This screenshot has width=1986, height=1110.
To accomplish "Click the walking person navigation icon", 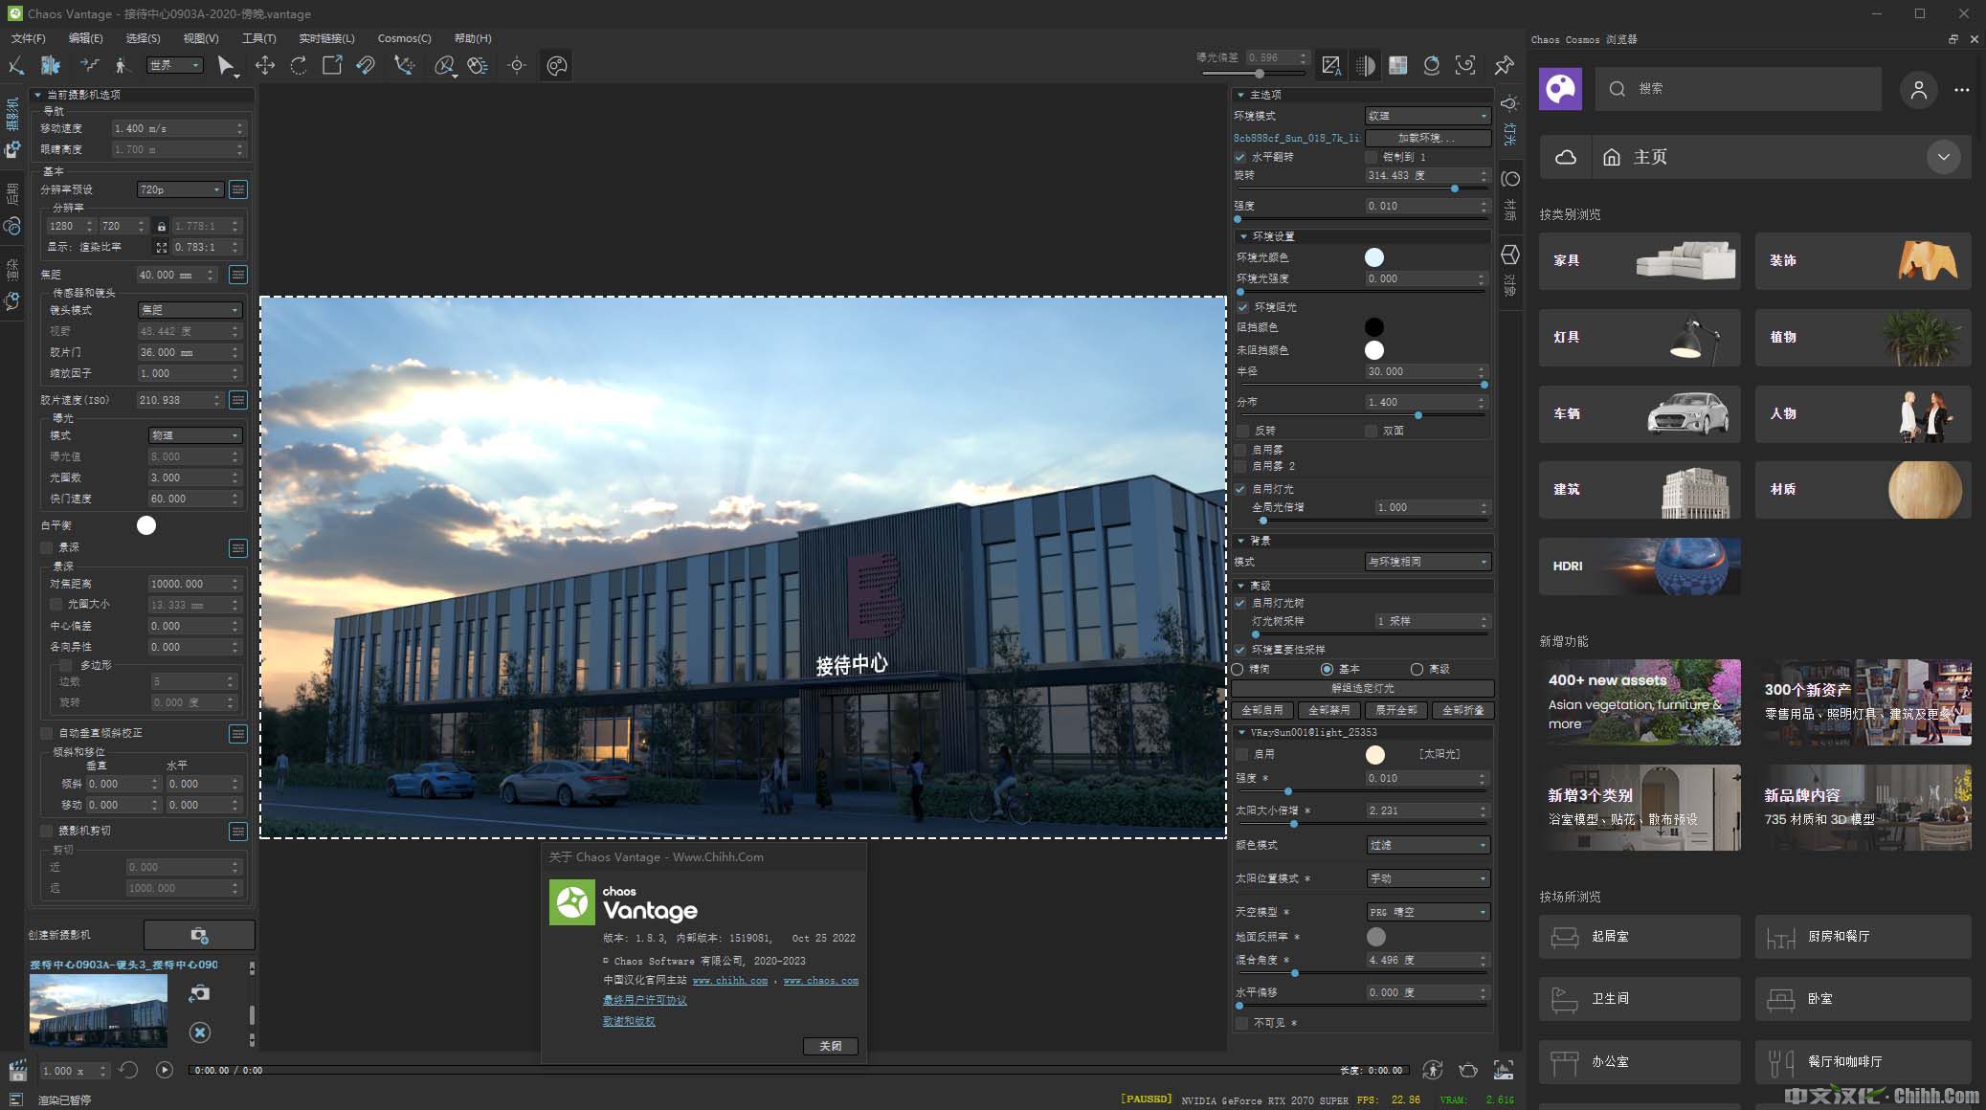I will click(121, 65).
